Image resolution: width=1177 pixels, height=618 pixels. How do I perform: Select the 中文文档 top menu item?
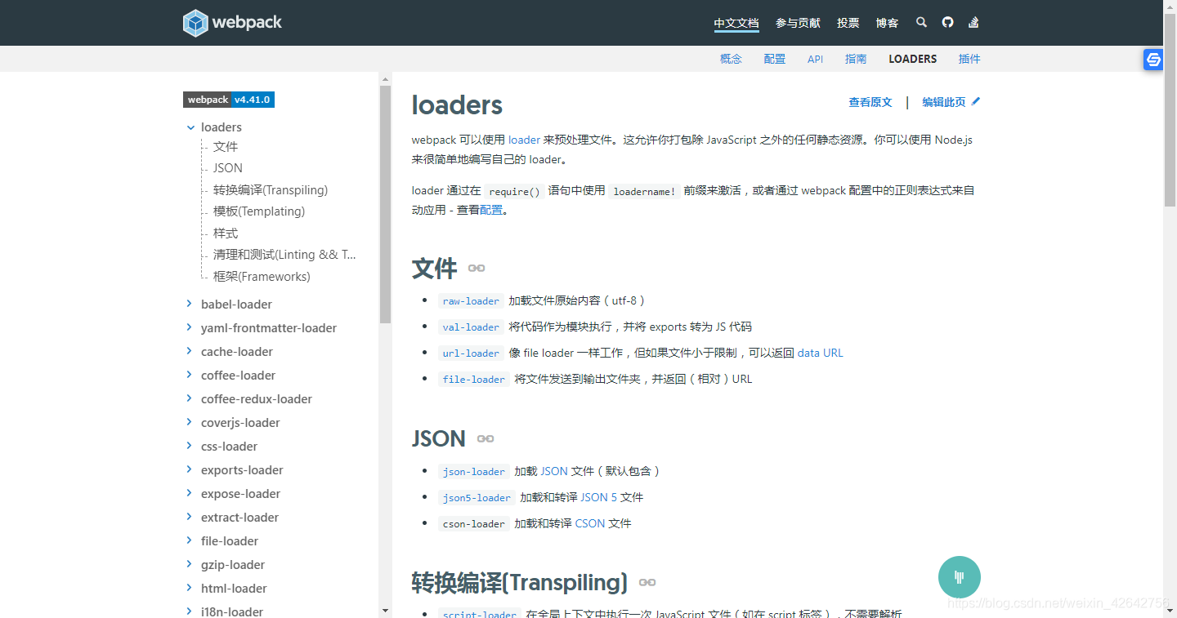coord(736,23)
